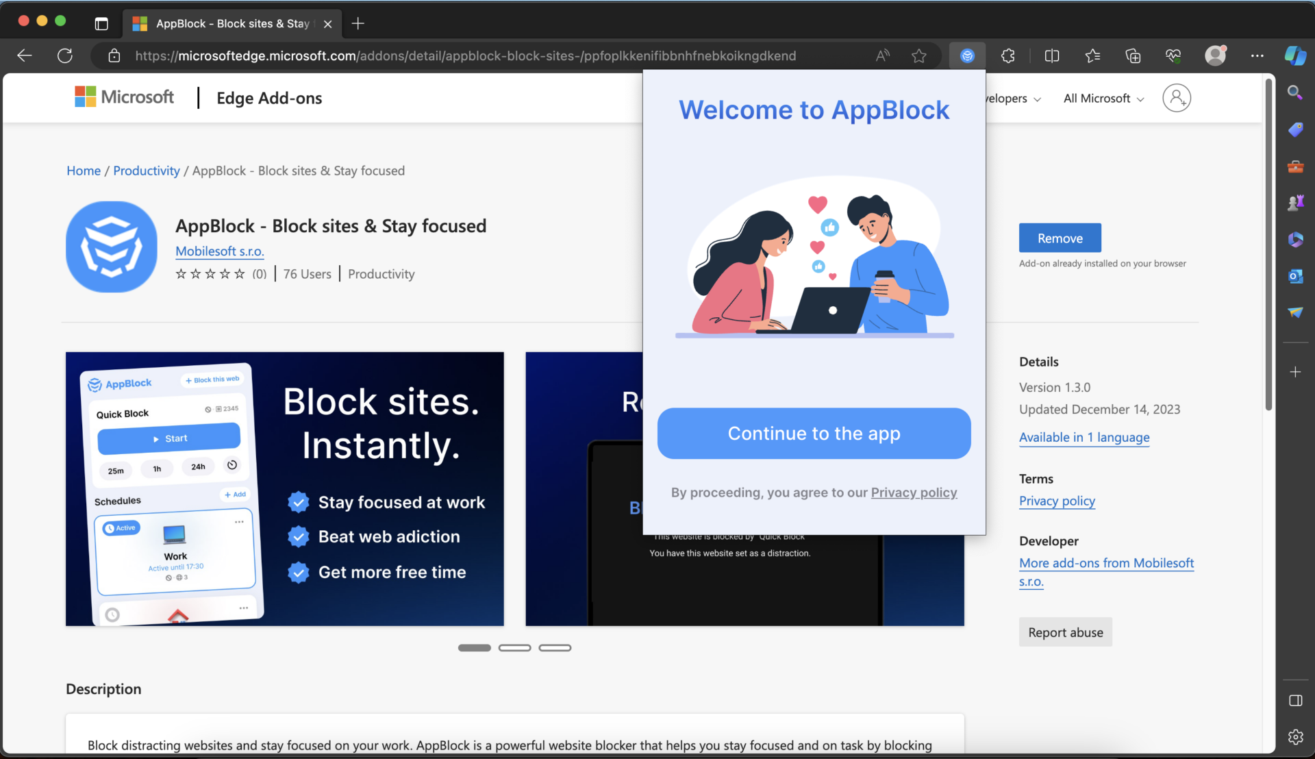This screenshot has height=759, width=1315.
Task: Select the third carousel indicator
Action: [x=555, y=647]
